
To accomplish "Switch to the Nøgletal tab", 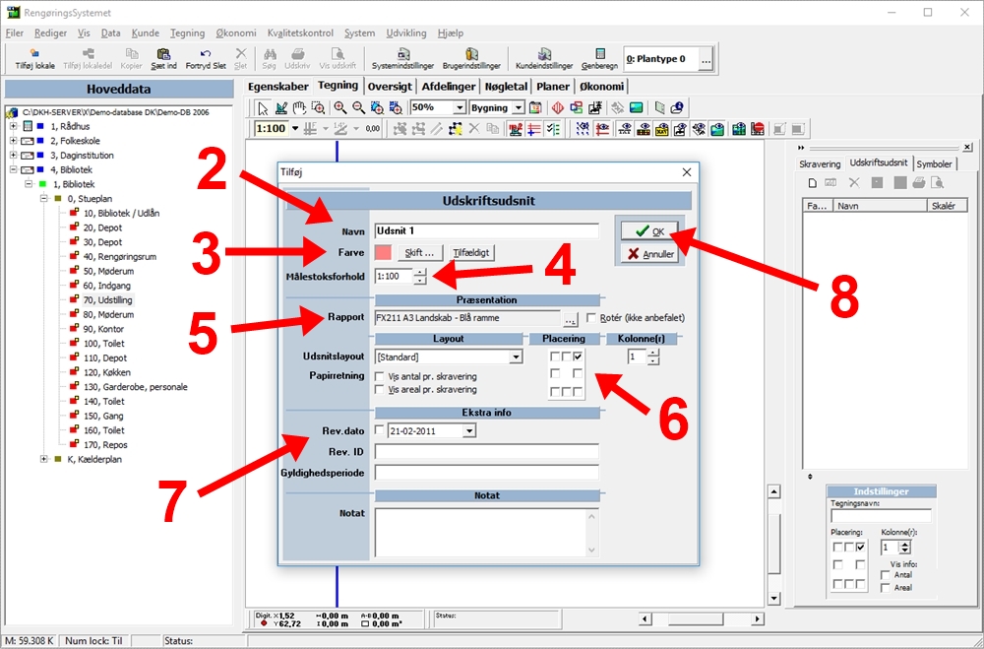I will point(506,87).
